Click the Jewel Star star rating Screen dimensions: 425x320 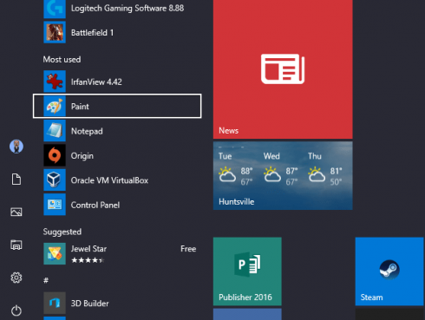[88, 260]
